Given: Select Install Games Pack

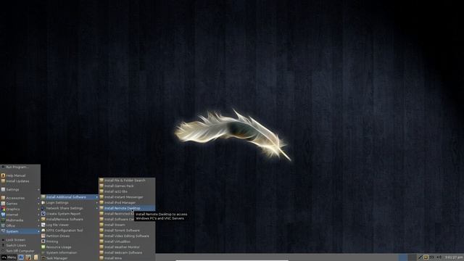Looking at the screenshot, I should [x=127, y=186].
